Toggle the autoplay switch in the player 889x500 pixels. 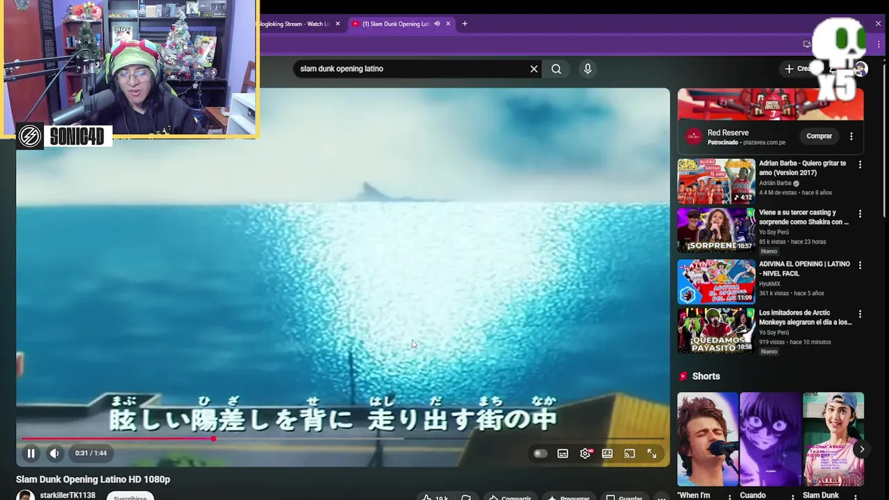[x=540, y=453]
